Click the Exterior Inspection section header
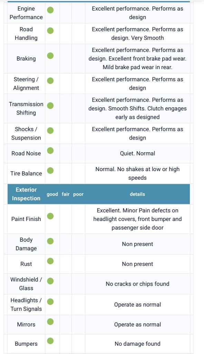This screenshot has height=354, width=204. pyautogui.click(x=26, y=194)
